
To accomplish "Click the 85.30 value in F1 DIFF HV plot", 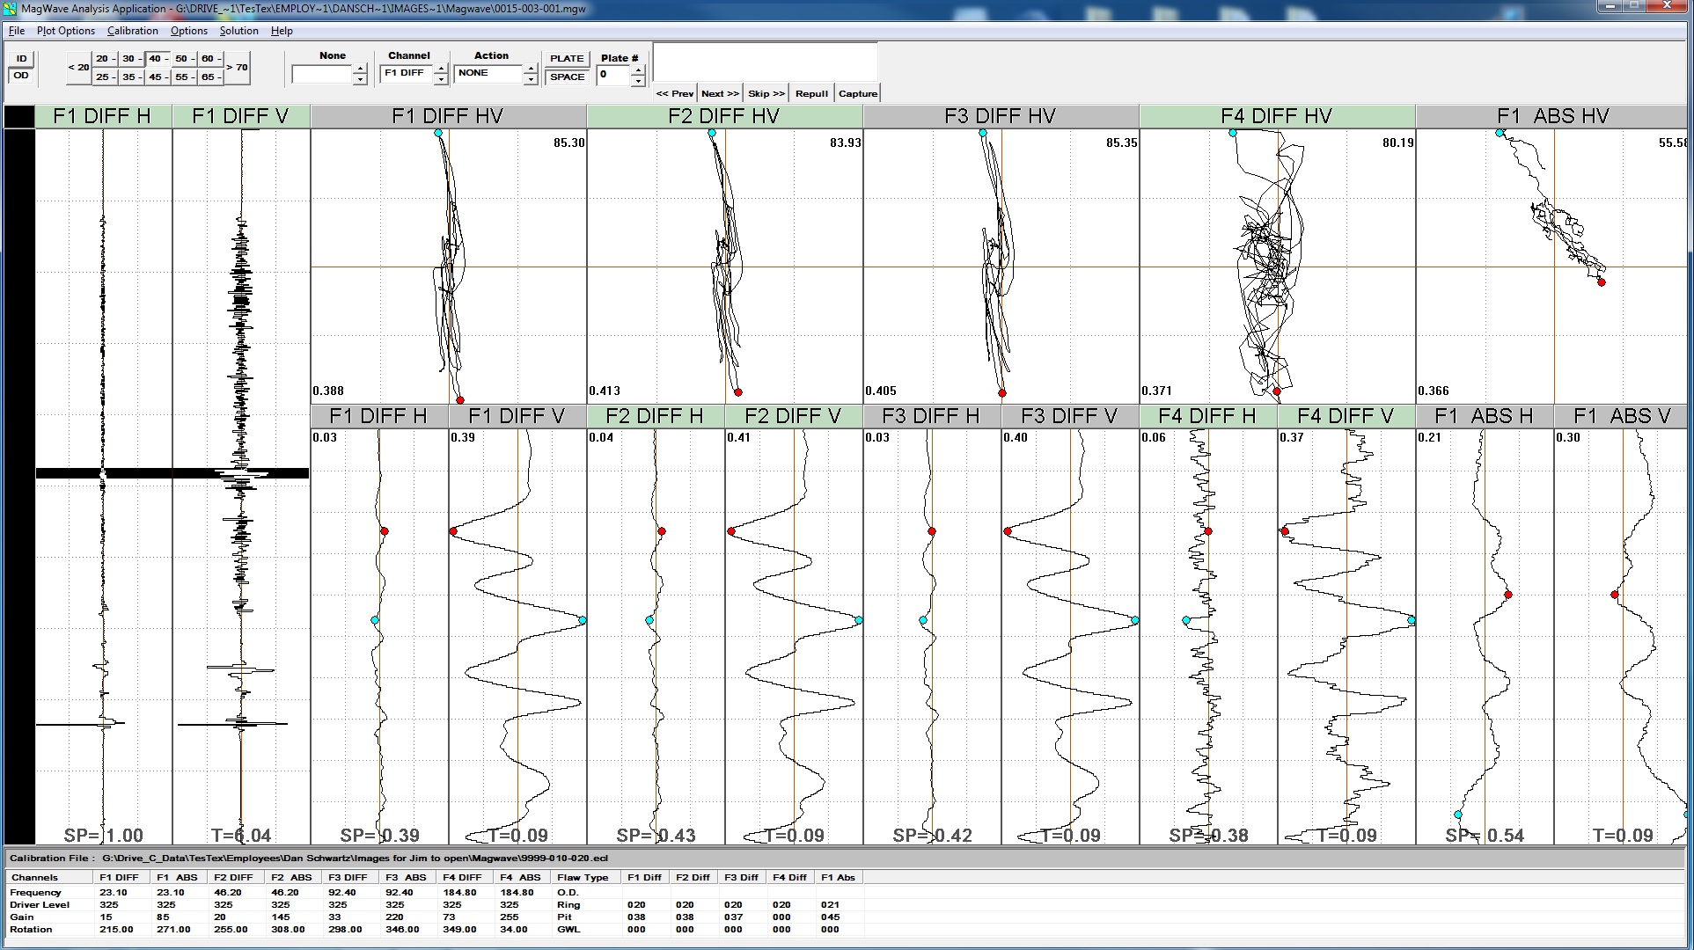I will point(568,142).
